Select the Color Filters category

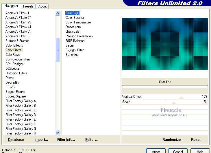pyautogui.click(x=14, y=50)
